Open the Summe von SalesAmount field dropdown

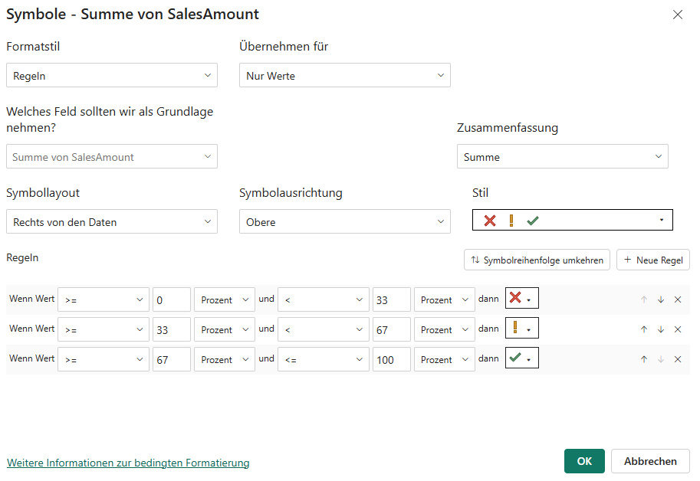(111, 155)
